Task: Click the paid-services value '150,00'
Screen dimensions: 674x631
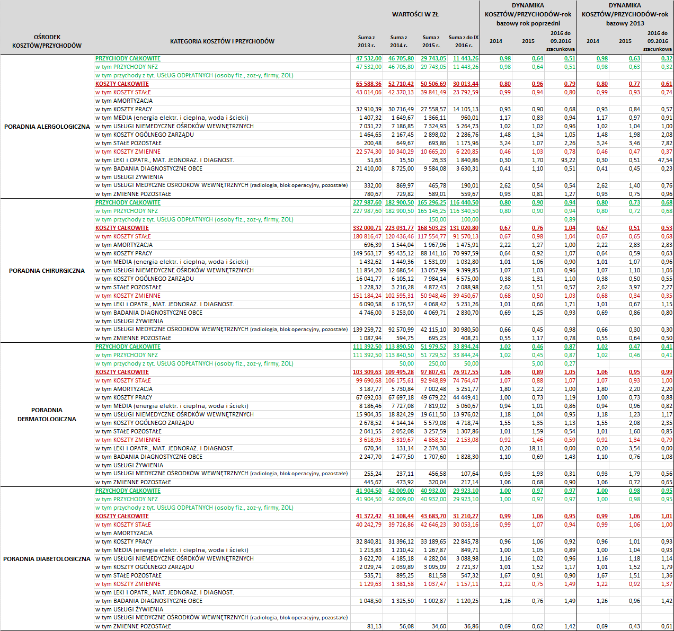Action: 437,219
